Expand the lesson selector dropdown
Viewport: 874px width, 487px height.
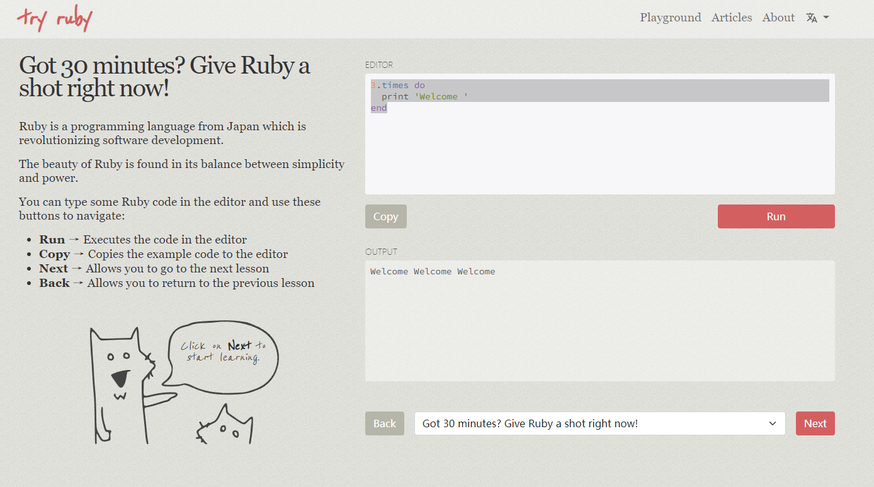[x=599, y=423]
